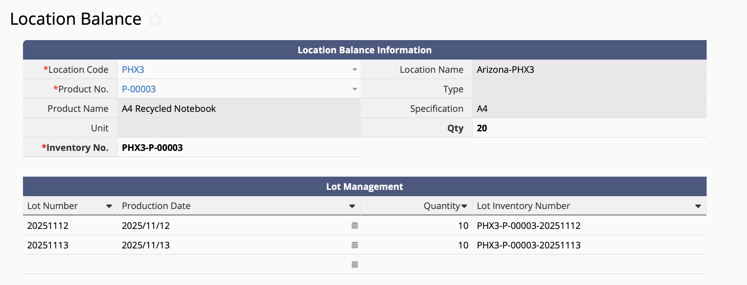Select lot inventory number PHX3-P-00003-20251113
747x285 pixels.
[528, 245]
